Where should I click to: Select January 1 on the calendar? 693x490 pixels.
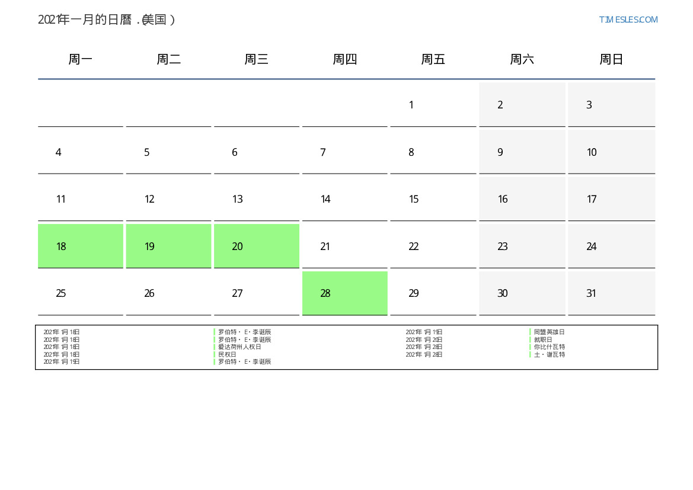[x=433, y=105]
